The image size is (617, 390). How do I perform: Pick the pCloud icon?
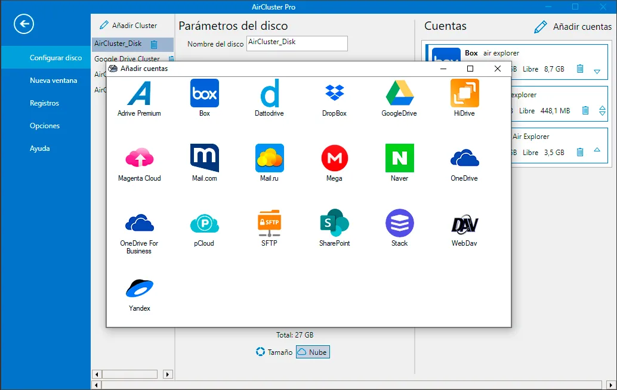point(205,223)
